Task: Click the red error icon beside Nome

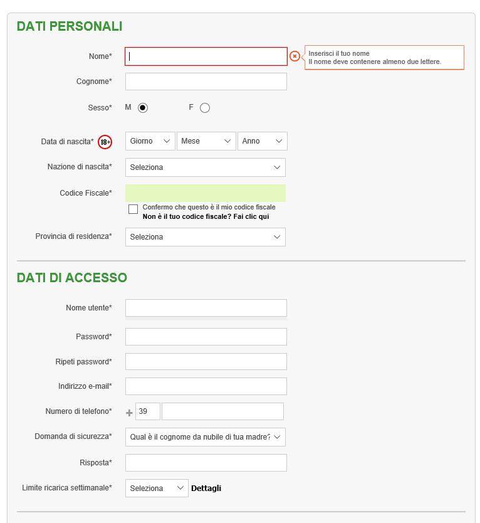Action: 295,56
